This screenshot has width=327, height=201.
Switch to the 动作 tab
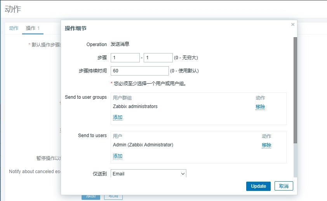coord(14,28)
